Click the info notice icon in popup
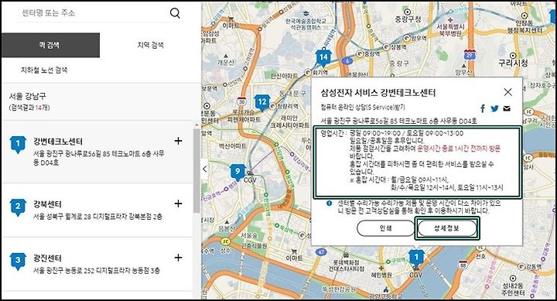The width and height of the screenshot is (557, 301). pyautogui.click(x=330, y=204)
